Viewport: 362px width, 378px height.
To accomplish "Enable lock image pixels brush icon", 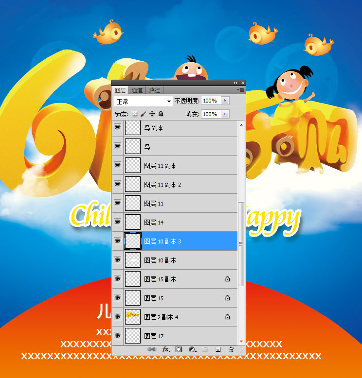I will click(x=143, y=114).
